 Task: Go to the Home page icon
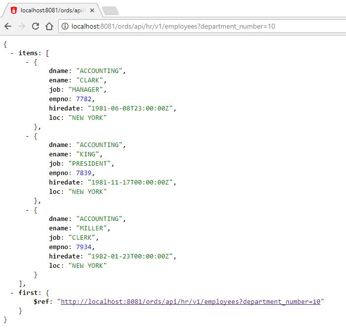click(x=49, y=26)
